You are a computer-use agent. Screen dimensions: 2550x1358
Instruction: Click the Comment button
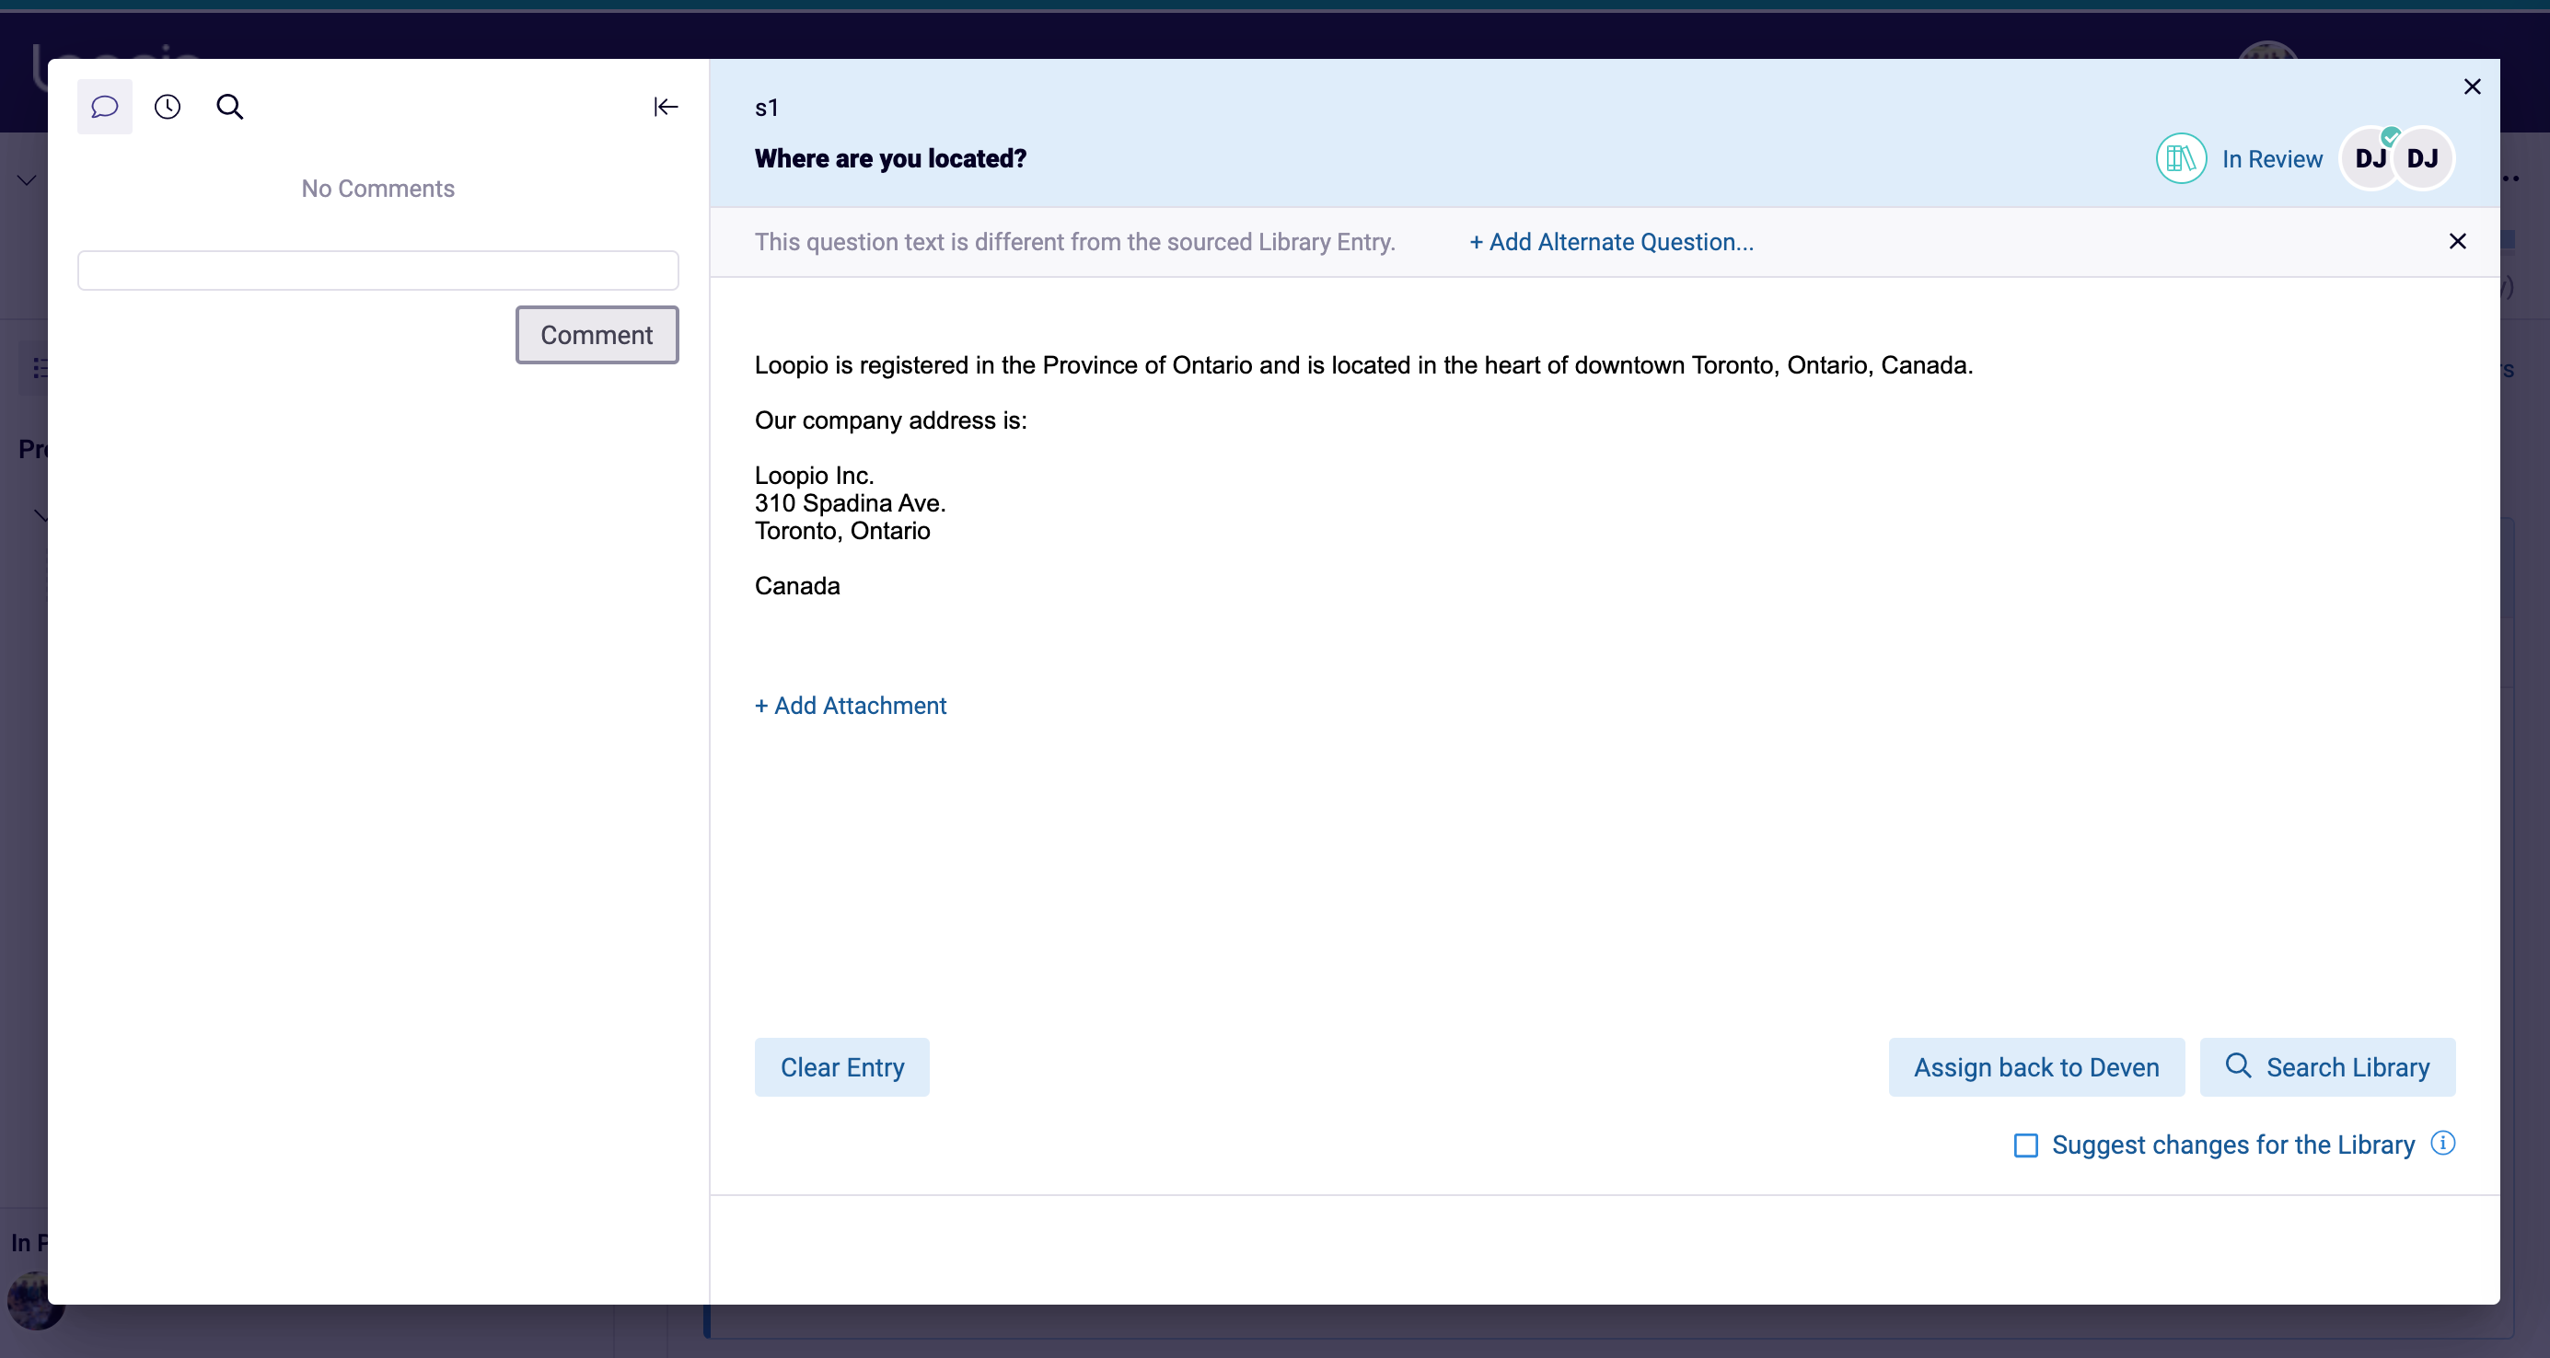(x=597, y=334)
